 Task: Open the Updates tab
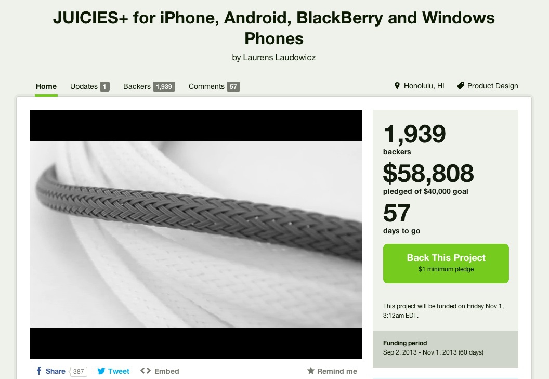pyautogui.click(x=89, y=86)
